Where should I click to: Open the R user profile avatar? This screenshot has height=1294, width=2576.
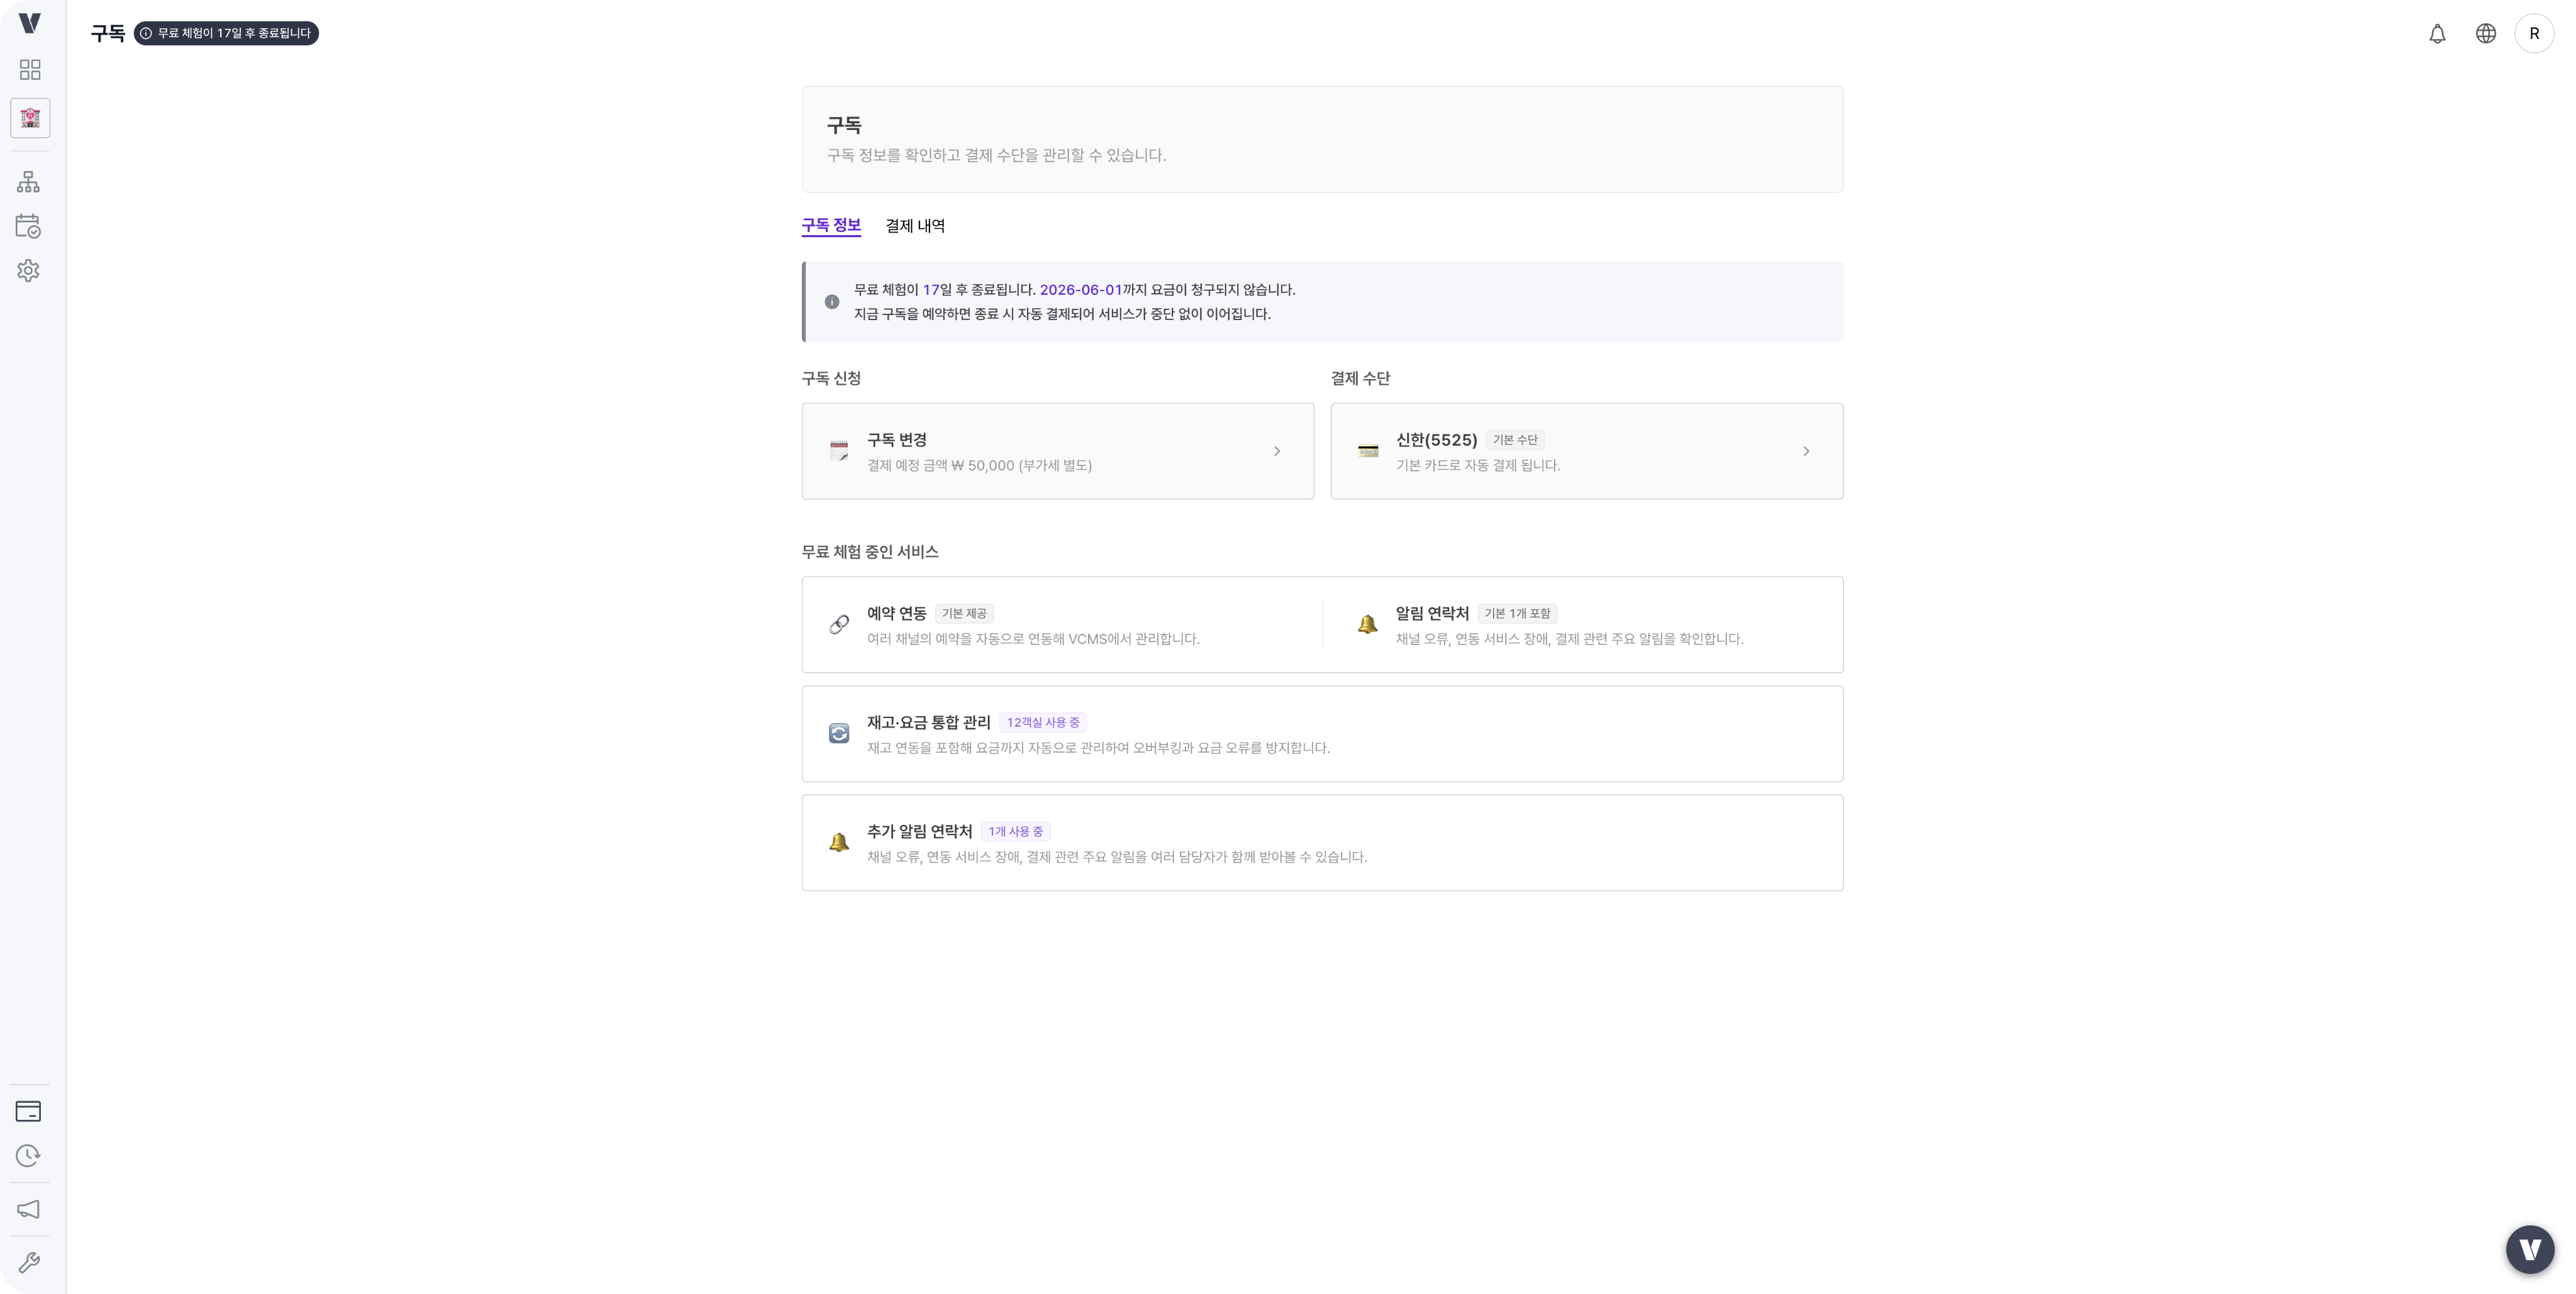(x=2534, y=33)
